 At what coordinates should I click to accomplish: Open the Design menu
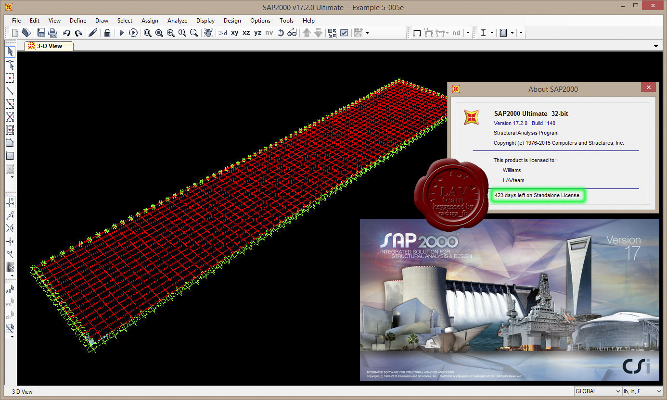232,21
